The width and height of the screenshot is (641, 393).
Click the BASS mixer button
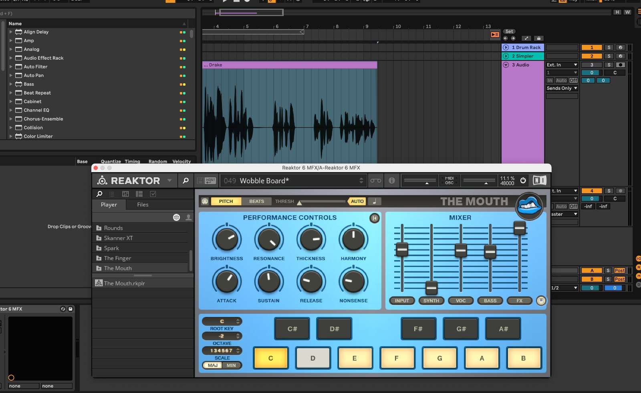point(490,301)
